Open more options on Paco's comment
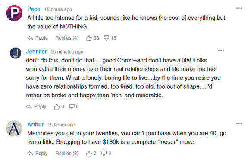 tap(239, 8)
